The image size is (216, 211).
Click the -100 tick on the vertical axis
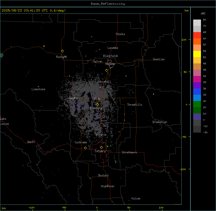coord(183,169)
